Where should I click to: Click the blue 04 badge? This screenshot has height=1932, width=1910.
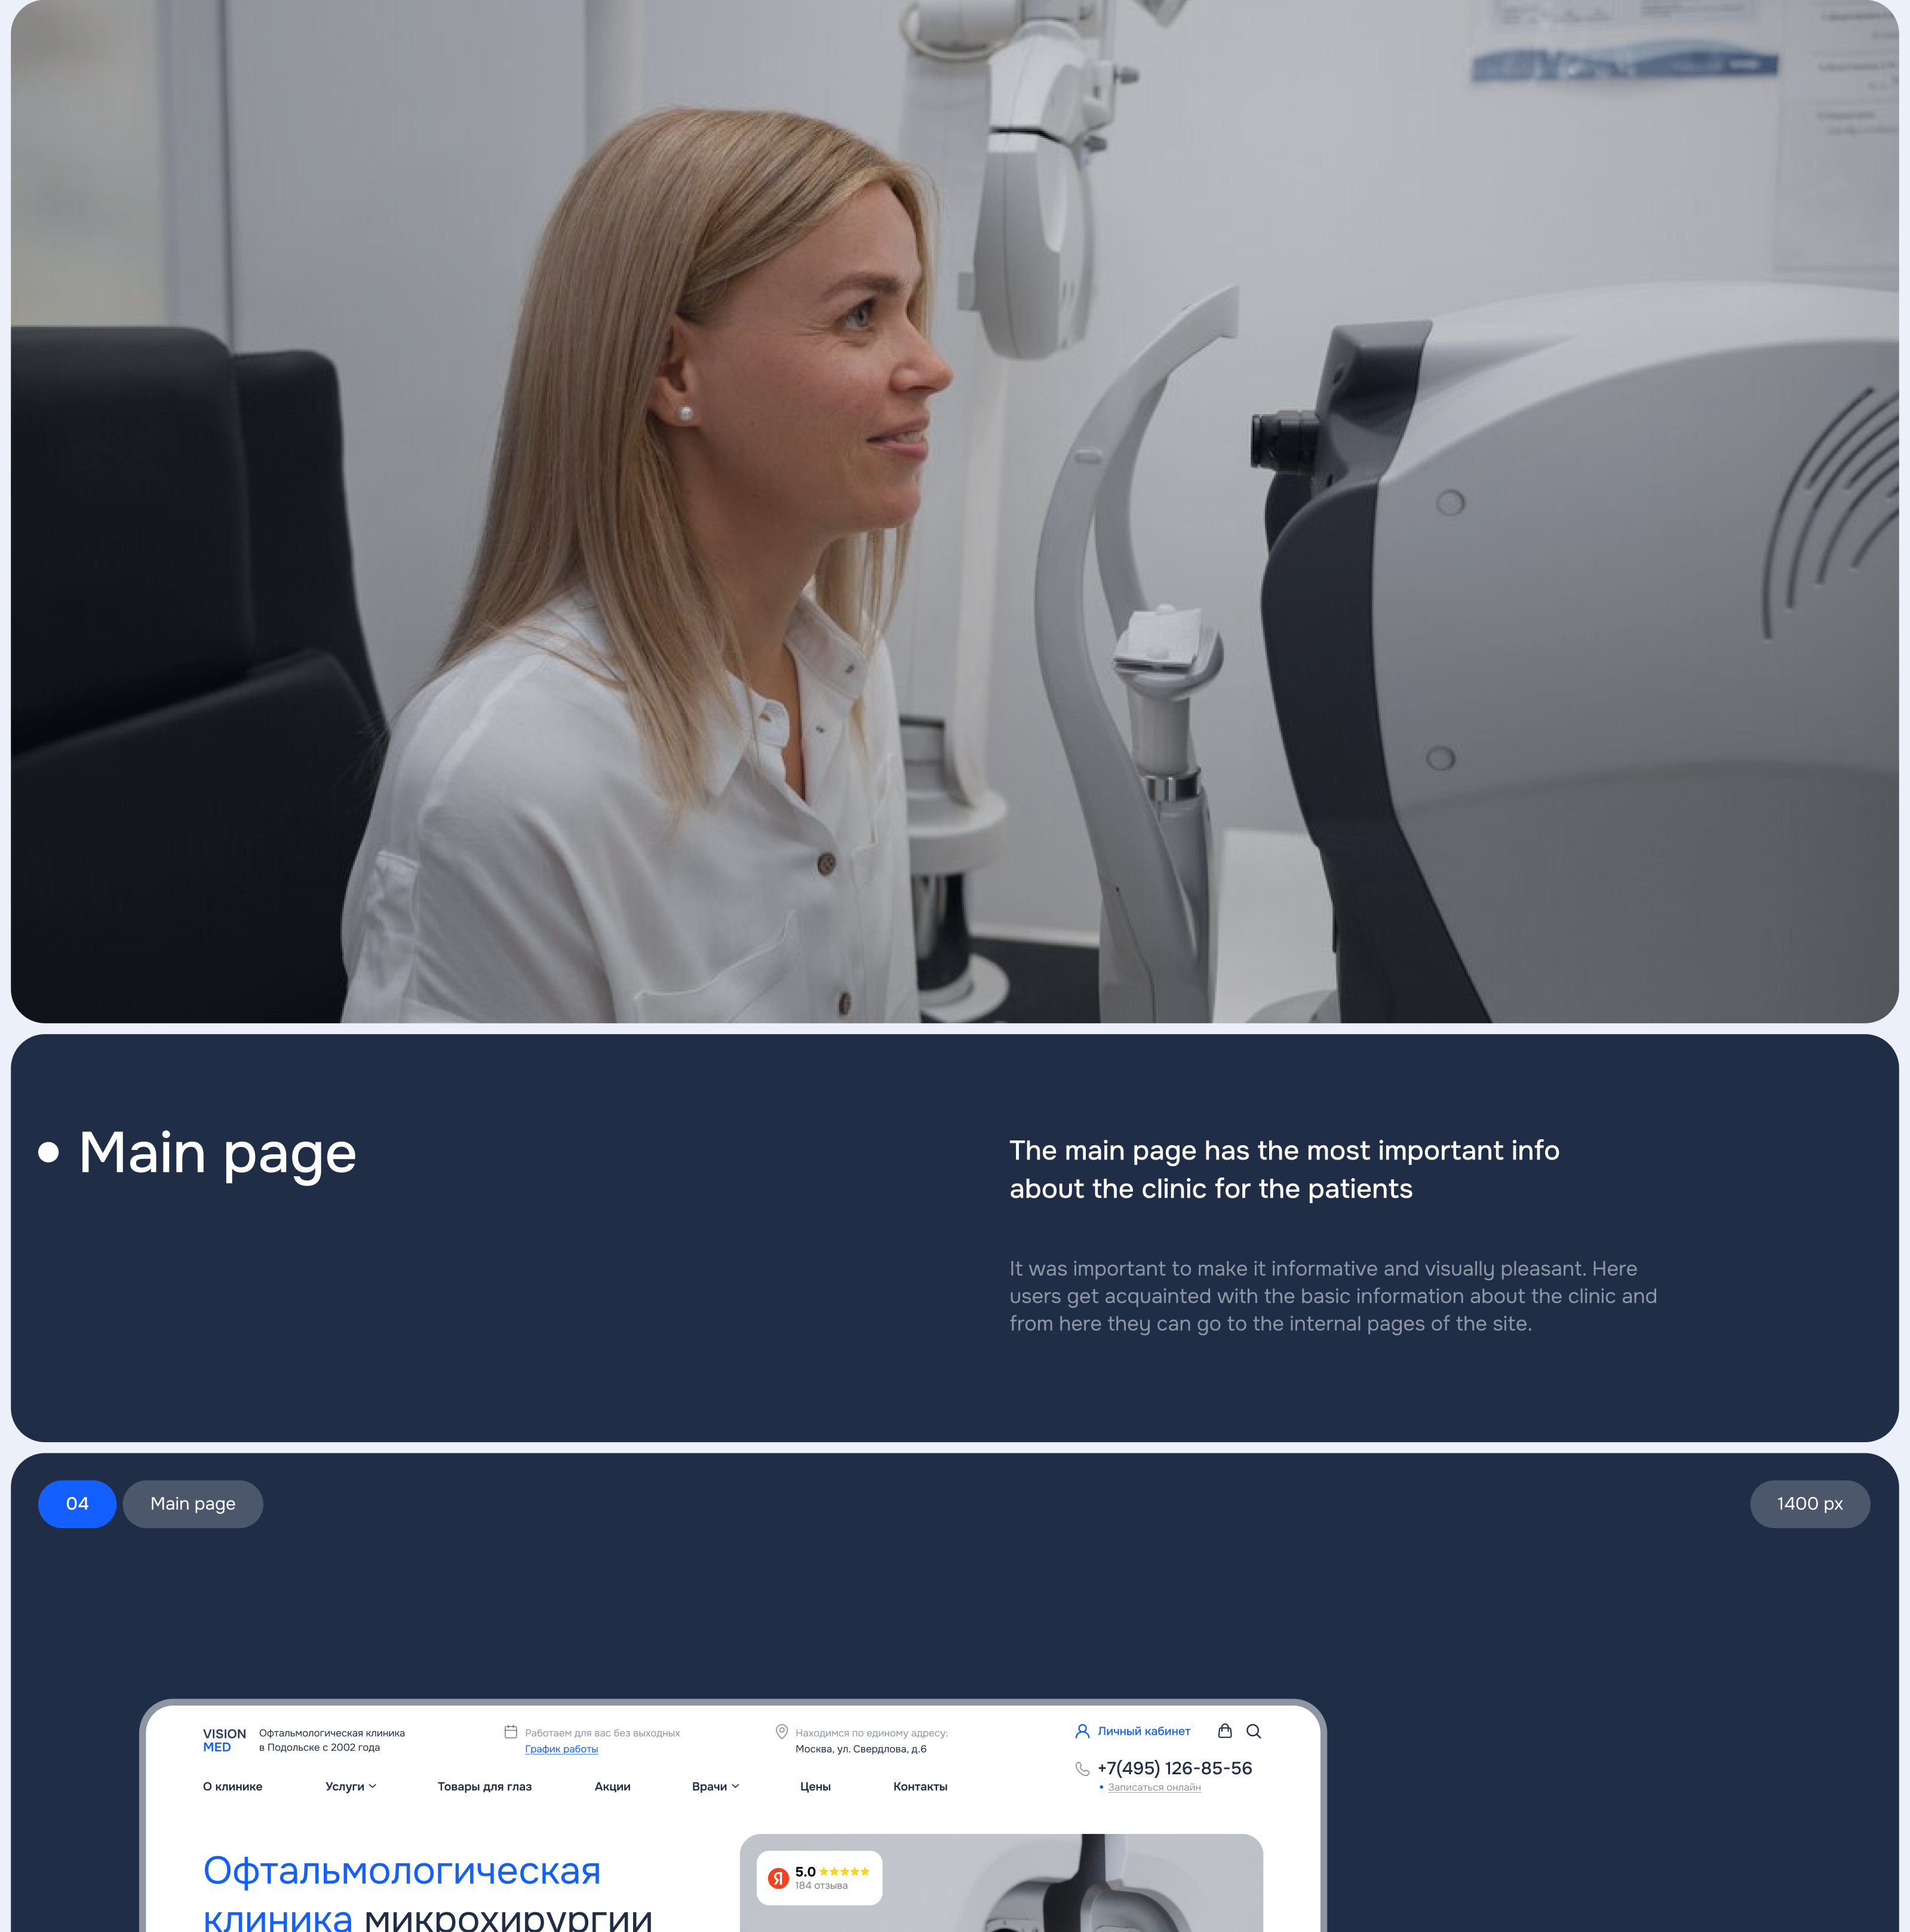(x=77, y=1504)
